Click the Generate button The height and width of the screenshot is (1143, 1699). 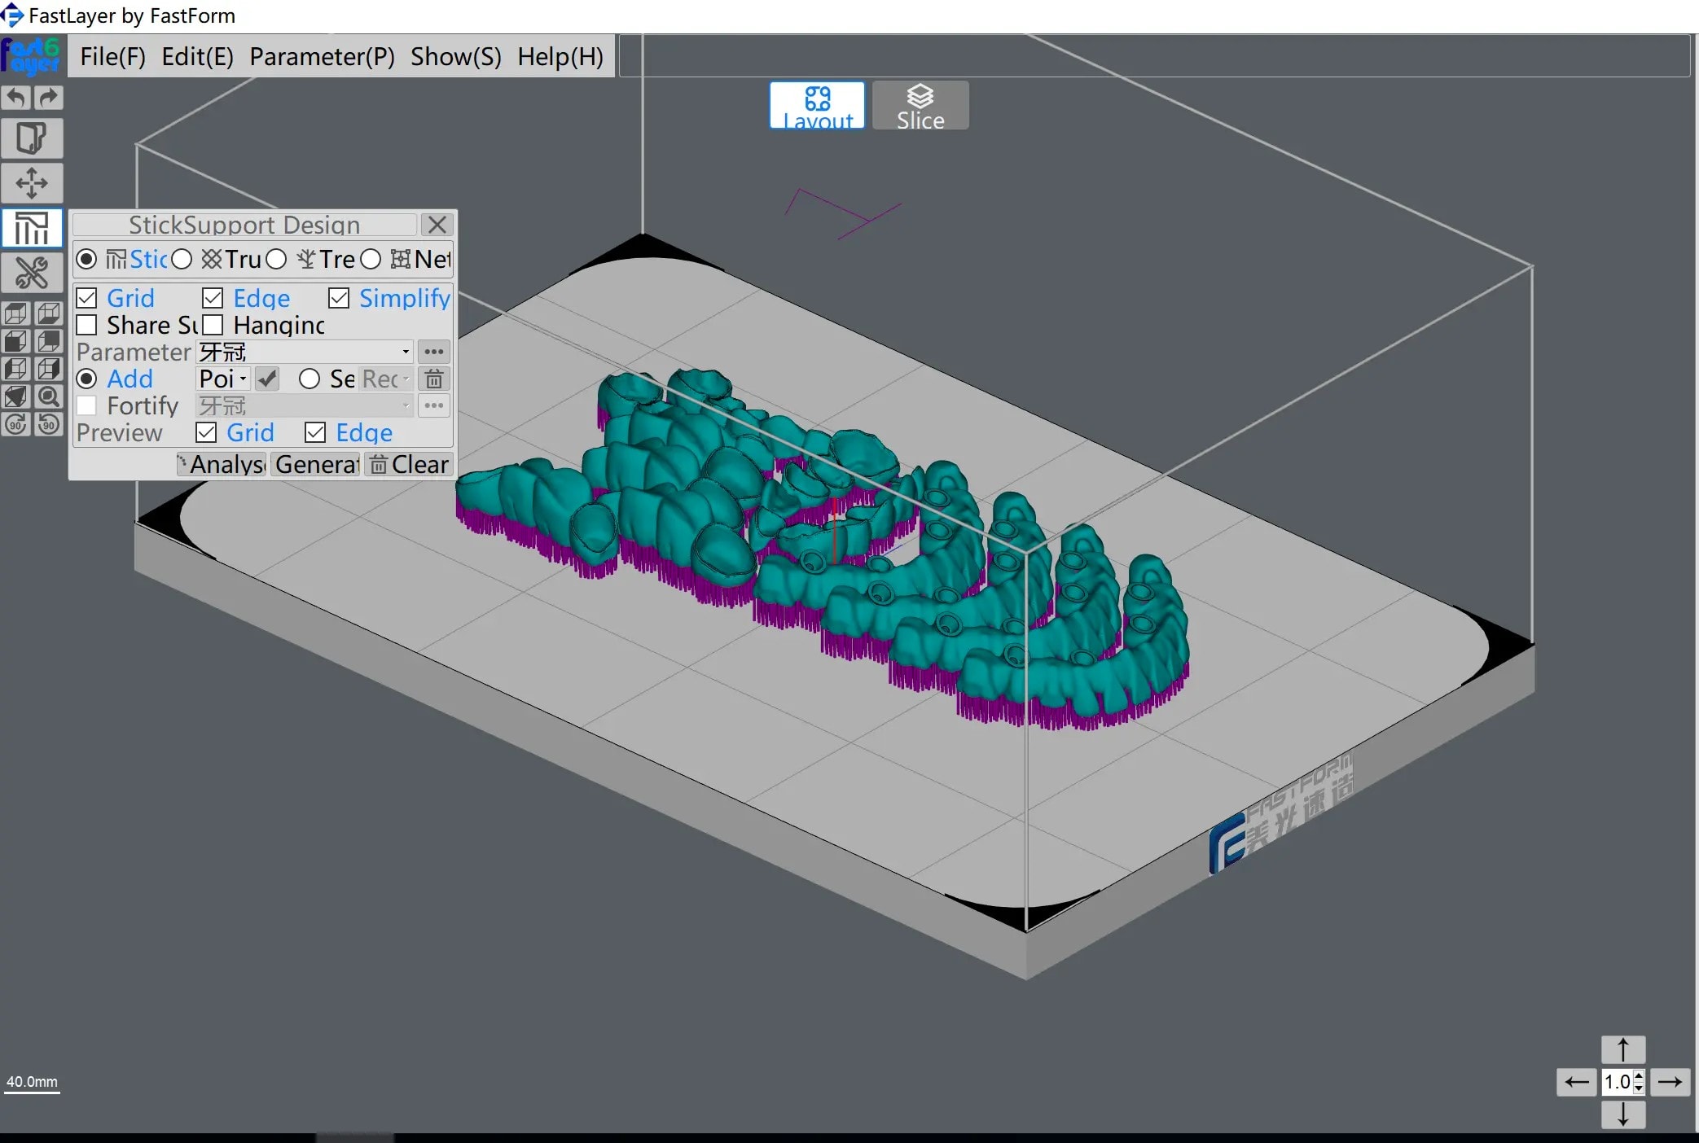pos(317,464)
